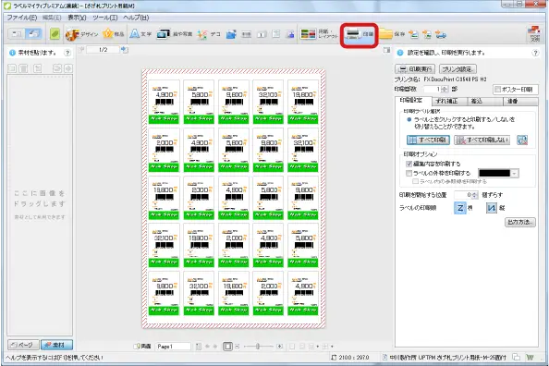Click the ページ button at bottom left
Image resolution: width=549 pixels, height=366 pixels.
(23, 345)
